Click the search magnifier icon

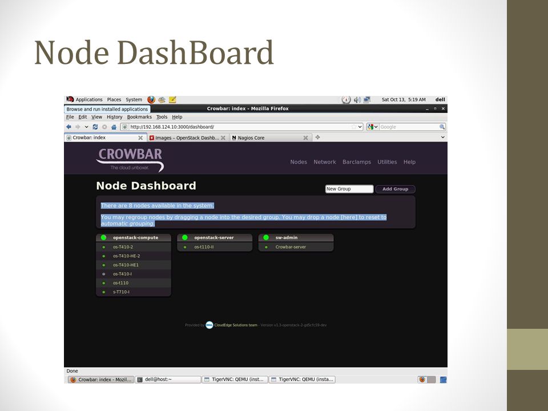[x=442, y=127]
